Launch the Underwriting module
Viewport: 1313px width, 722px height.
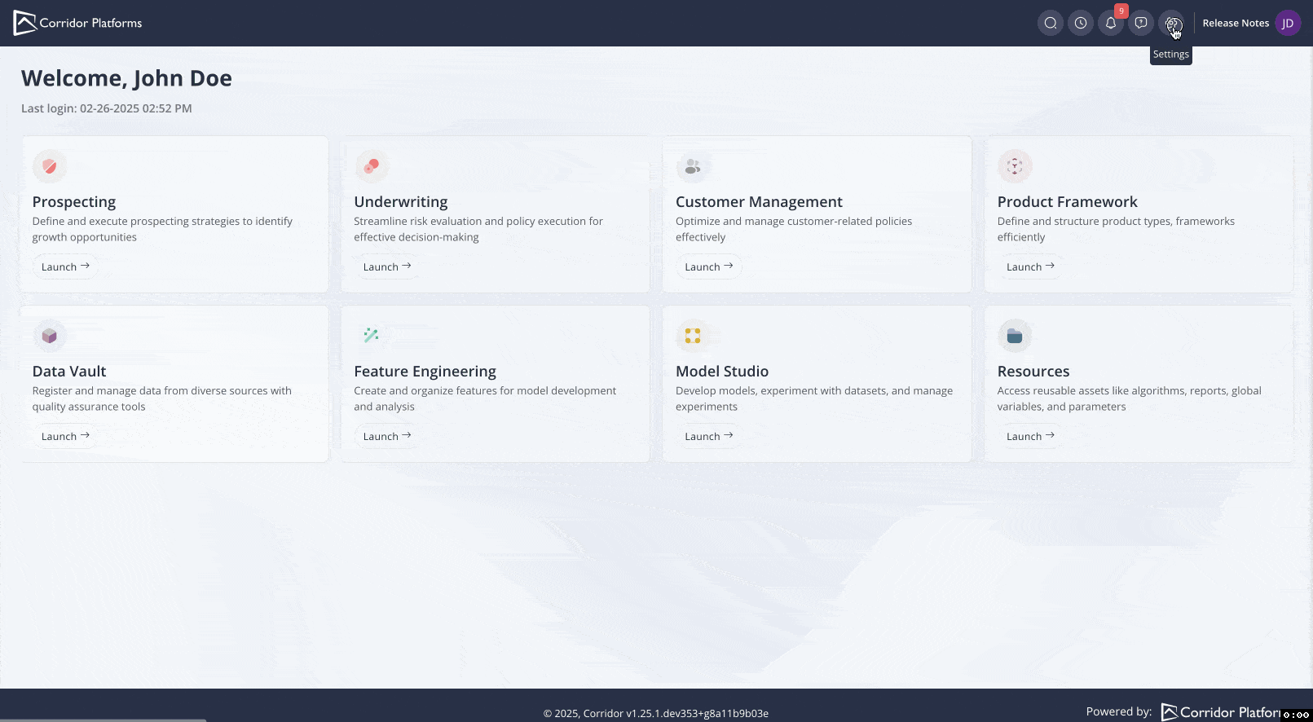(x=387, y=266)
